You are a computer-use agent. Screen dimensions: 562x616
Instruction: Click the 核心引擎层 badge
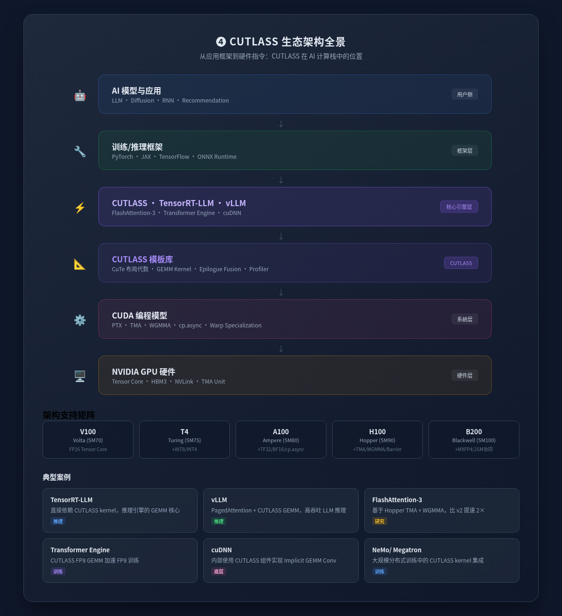[x=459, y=207]
